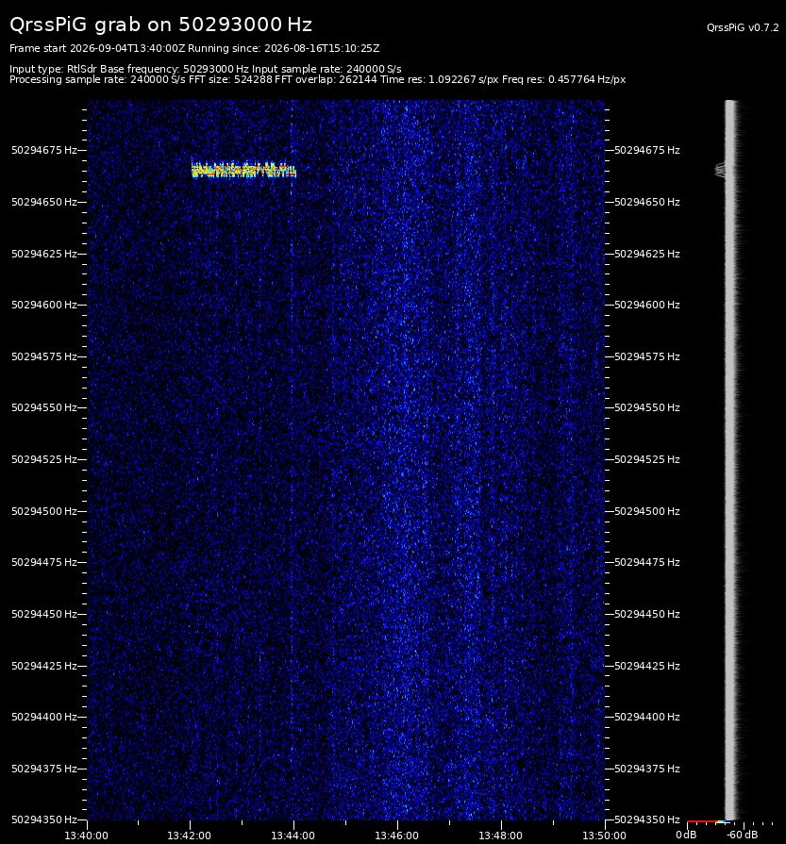Click the QrssPiG v0.7.2 version text

tap(743, 27)
